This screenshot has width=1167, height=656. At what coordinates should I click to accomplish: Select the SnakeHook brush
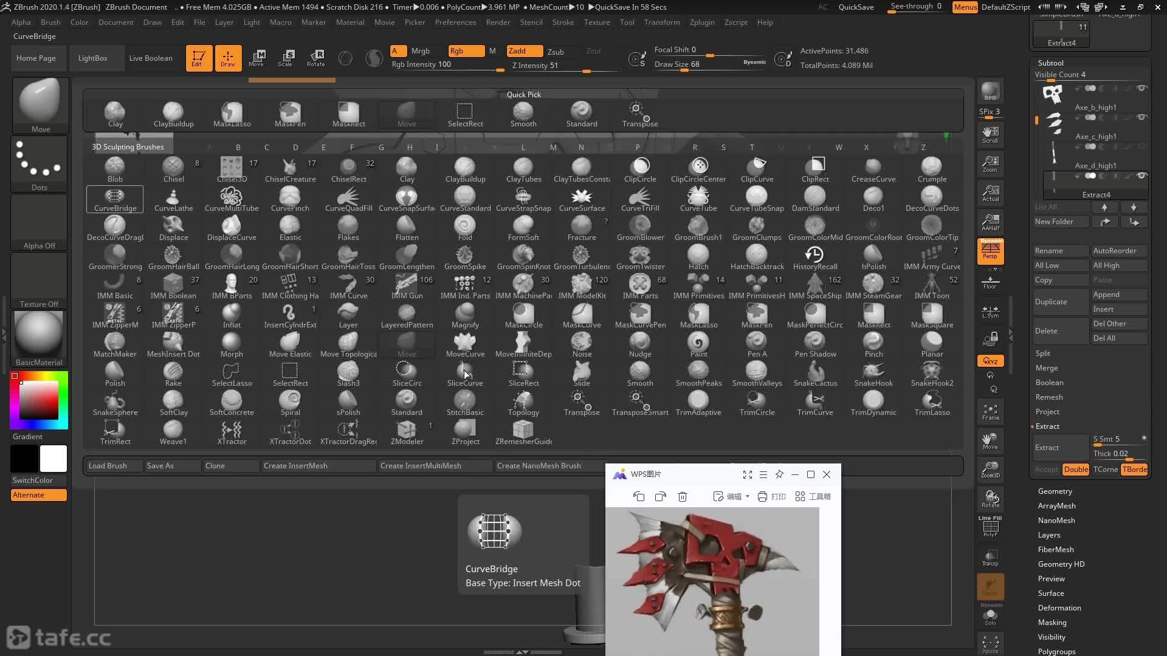873,374
